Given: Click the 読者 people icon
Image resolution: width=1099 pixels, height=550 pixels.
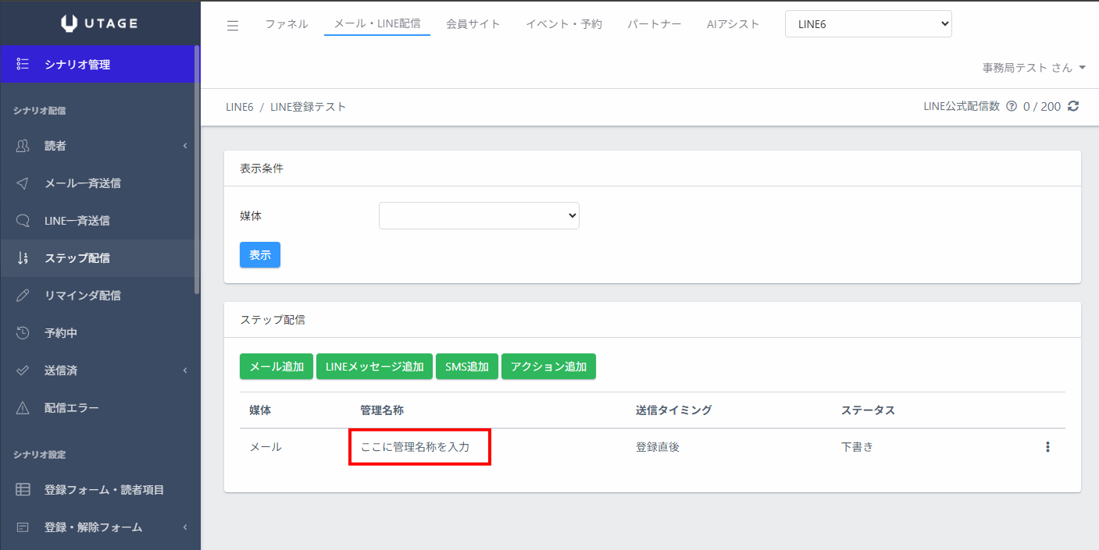Looking at the screenshot, I should (23, 146).
